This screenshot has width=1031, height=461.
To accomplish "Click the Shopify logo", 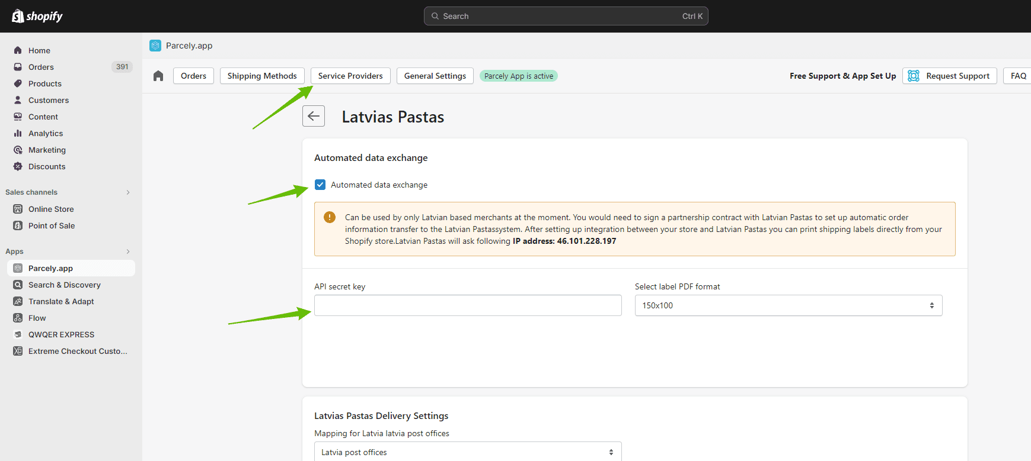I will tap(37, 16).
